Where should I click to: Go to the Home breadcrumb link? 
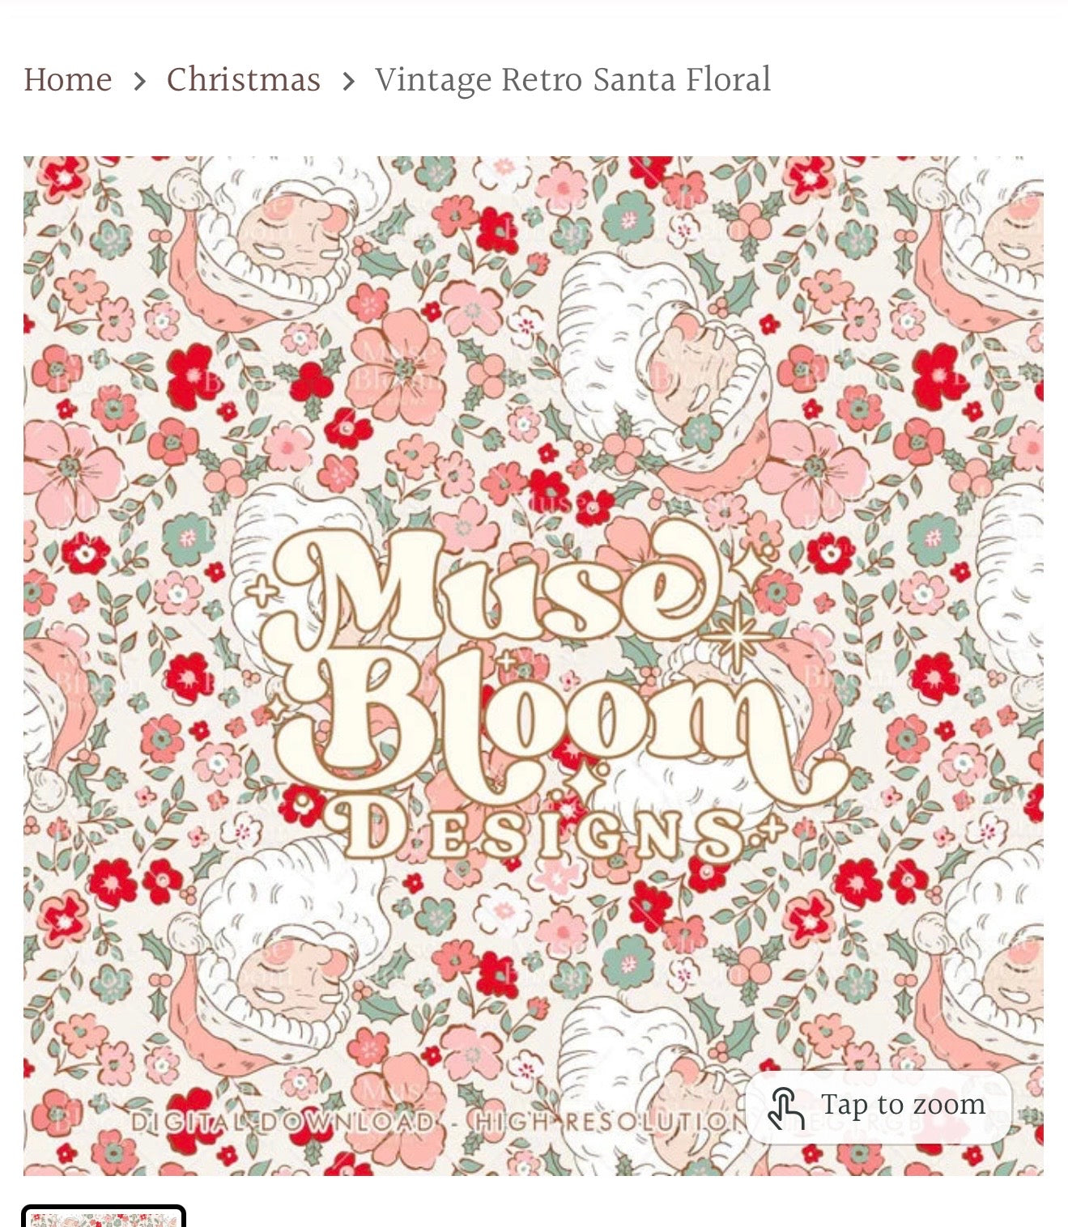click(x=68, y=80)
